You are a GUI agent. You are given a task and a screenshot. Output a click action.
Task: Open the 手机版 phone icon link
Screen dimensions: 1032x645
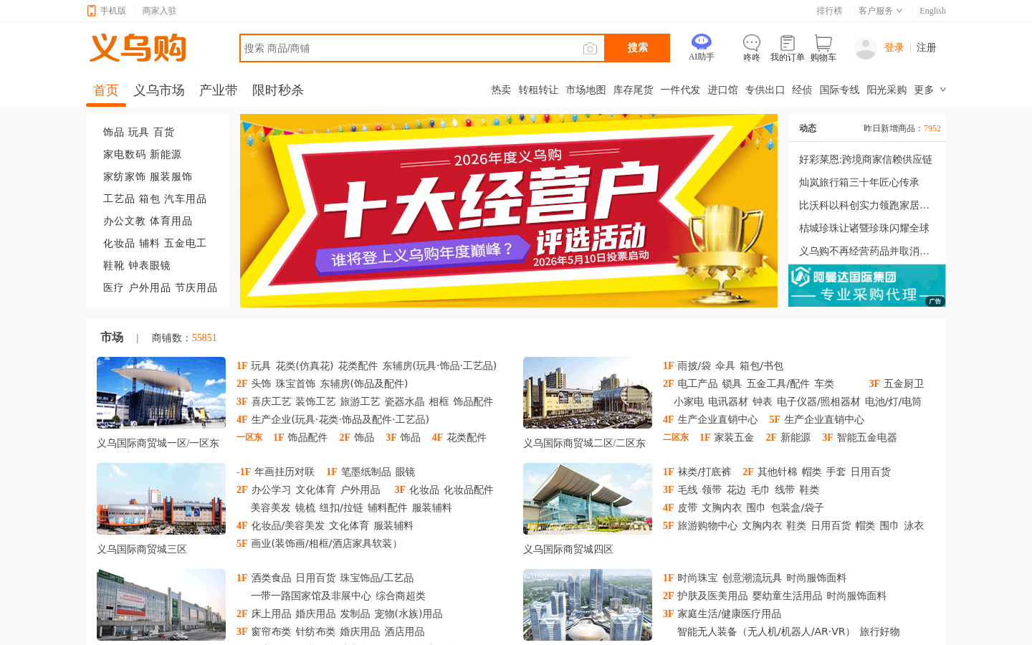(106, 11)
